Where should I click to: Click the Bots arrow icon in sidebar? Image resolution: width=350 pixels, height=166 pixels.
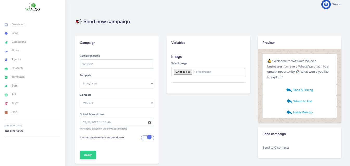point(6,86)
